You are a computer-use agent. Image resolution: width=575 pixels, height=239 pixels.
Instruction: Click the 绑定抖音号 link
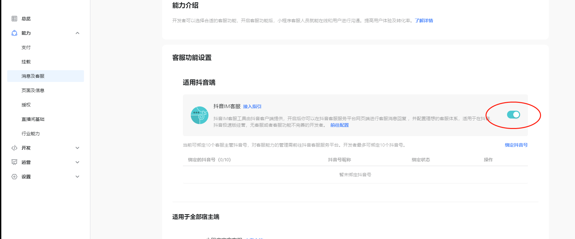point(516,145)
